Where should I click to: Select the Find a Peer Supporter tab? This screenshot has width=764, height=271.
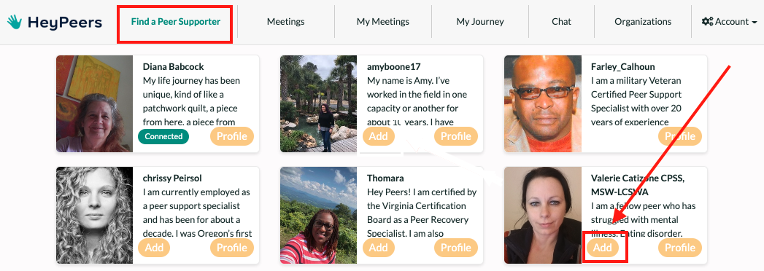(175, 22)
